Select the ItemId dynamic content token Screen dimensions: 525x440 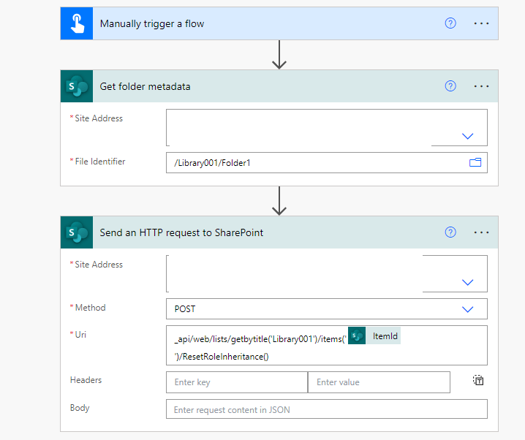coord(374,335)
